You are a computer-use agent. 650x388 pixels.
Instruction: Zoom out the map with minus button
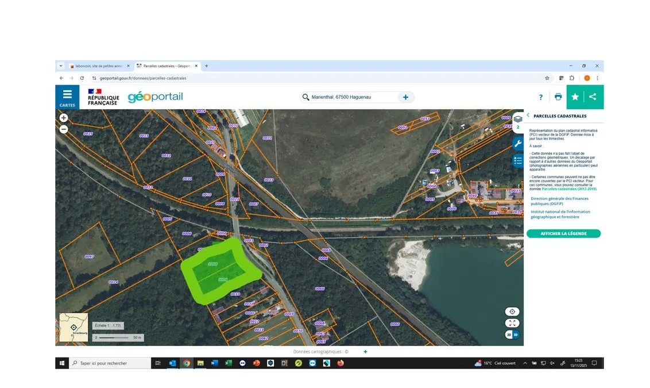(x=63, y=129)
